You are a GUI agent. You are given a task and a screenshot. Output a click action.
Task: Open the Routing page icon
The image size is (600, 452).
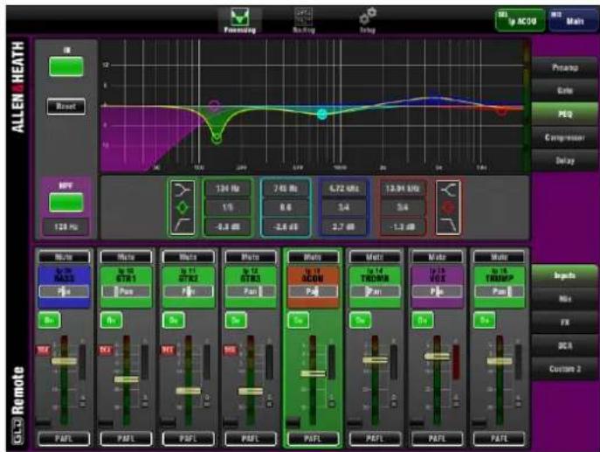[304, 21]
